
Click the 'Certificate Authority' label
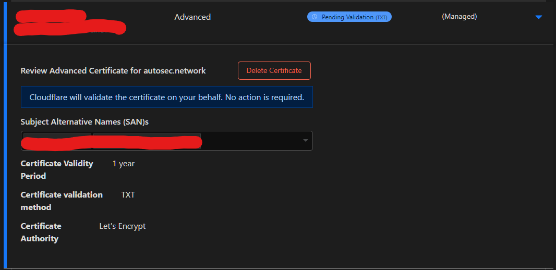pos(41,232)
